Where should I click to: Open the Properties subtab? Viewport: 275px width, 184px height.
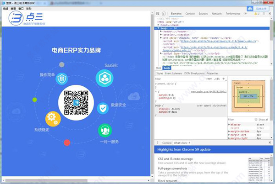tap(212, 74)
